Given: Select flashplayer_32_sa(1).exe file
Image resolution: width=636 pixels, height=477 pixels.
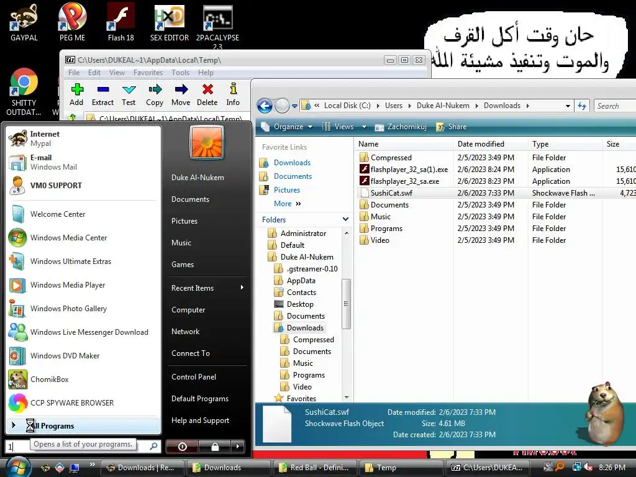Looking at the screenshot, I should coord(409,170).
